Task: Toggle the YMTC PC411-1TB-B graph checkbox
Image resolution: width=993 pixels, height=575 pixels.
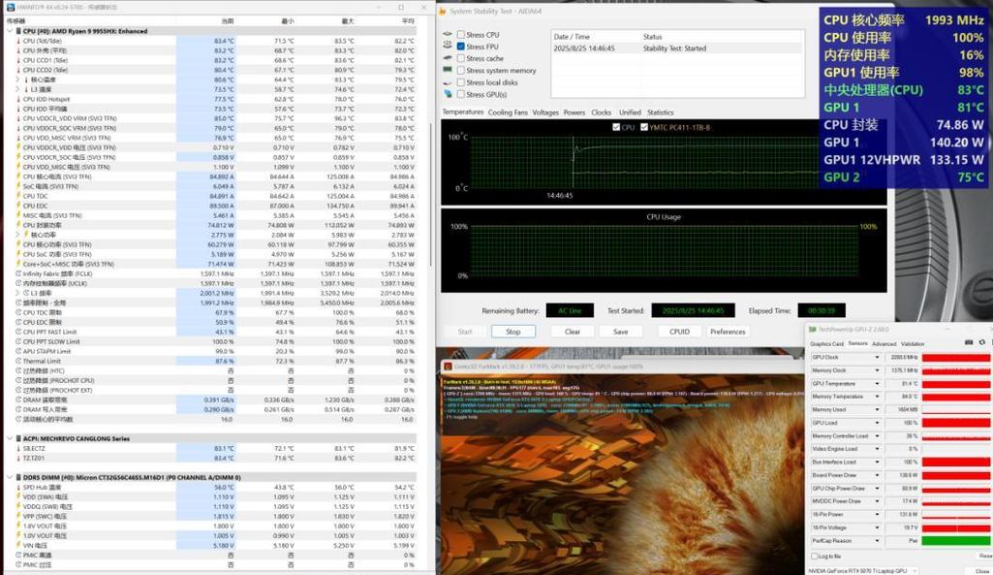Action: click(644, 127)
